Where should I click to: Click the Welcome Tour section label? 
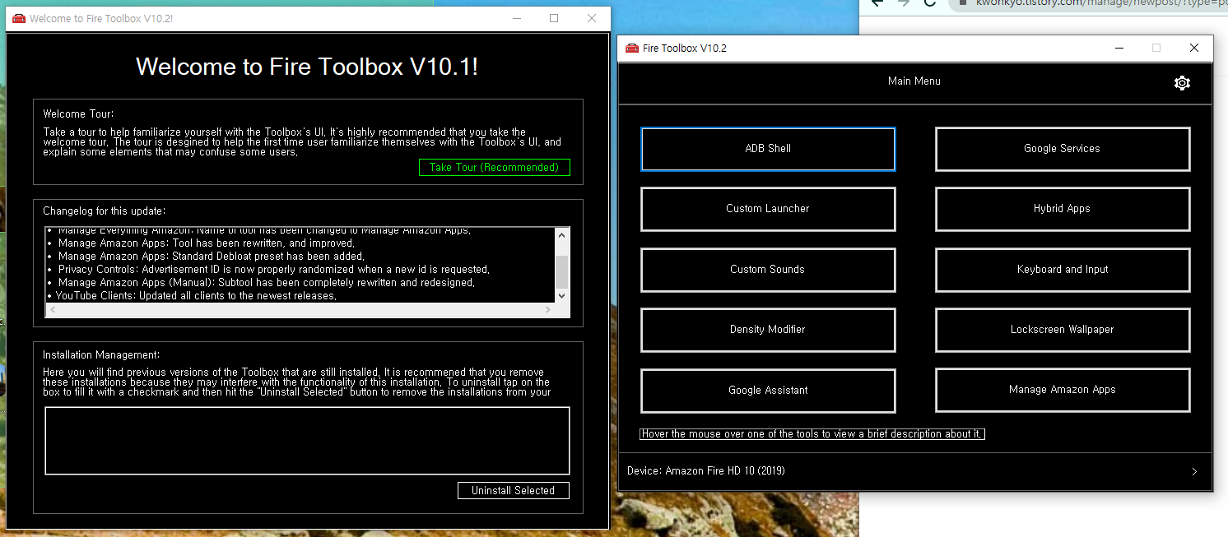pyautogui.click(x=78, y=114)
